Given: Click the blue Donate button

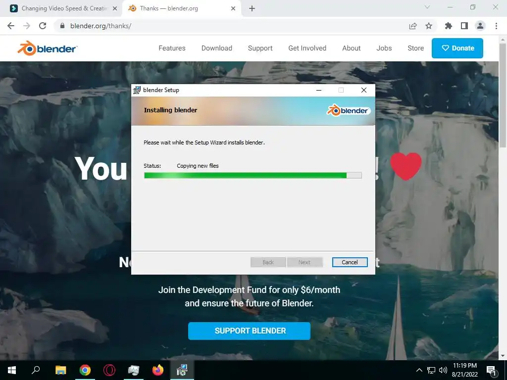Looking at the screenshot, I should point(457,48).
